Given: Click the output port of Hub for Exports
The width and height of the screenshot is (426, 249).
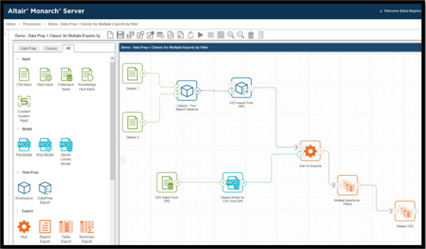Looking at the screenshot, I should click(x=321, y=151).
